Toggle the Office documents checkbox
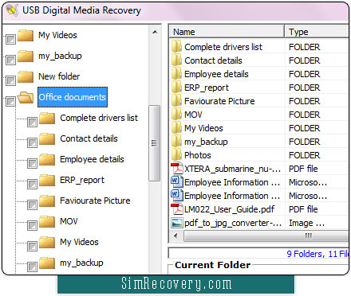The height and width of the screenshot is (296, 351). [10, 101]
